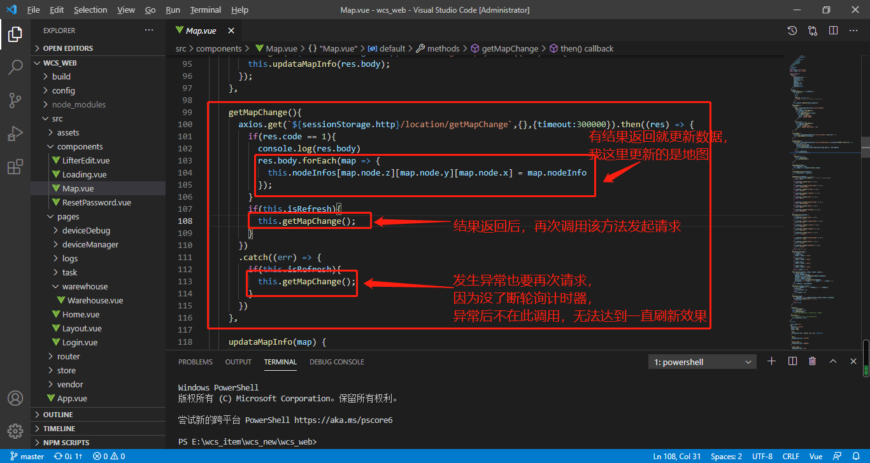
Task: Click components in the breadcrumb path
Action: [219, 48]
